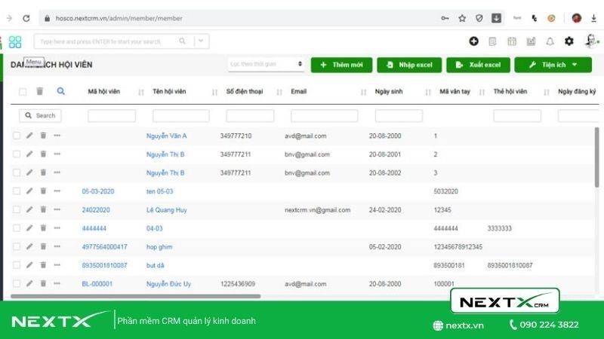Expand the search bar dropdown chevron
This screenshot has width=604, height=339.
tap(202, 41)
